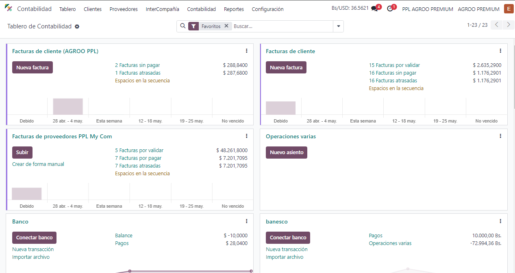Open the chat messages icon
This screenshot has height=273, width=515.
374,9
